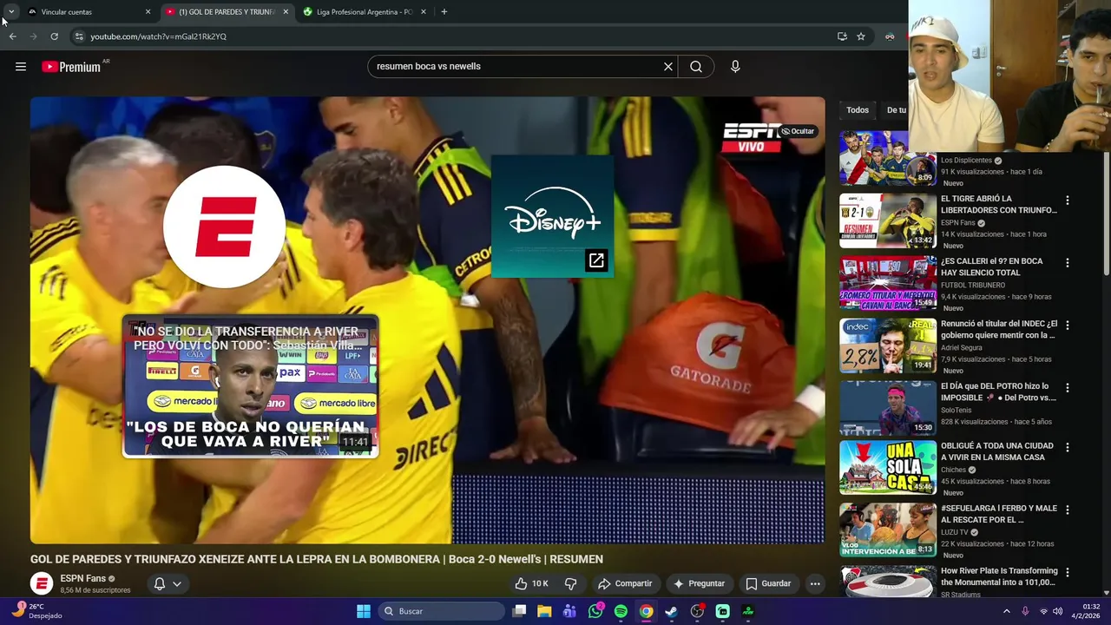Open the Los Displicentes sidebar video thumbnail
The height and width of the screenshot is (625, 1111).
coord(887,158)
